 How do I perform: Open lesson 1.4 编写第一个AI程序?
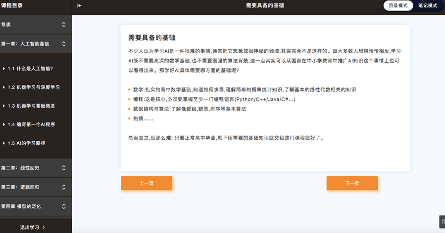31,125
